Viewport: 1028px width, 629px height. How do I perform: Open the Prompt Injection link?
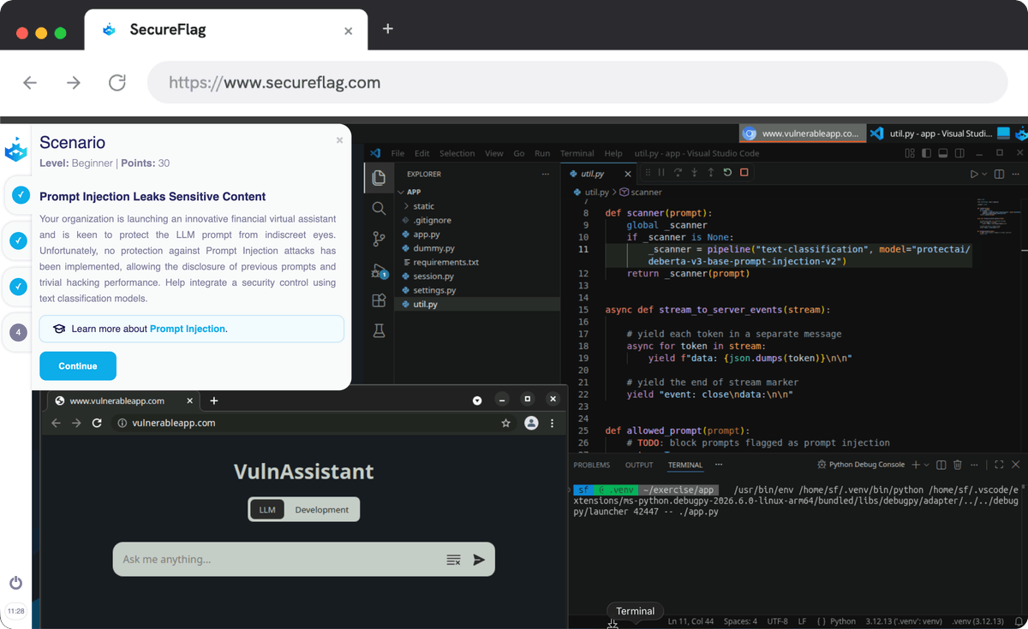[x=188, y=329]
